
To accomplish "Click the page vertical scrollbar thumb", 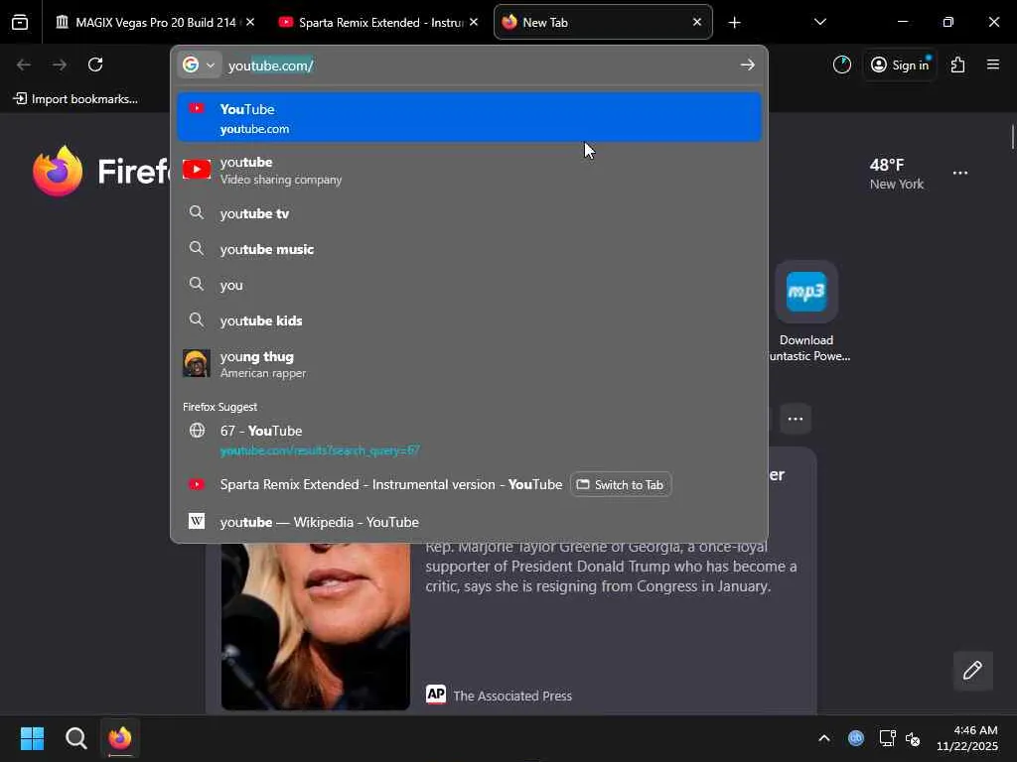I will tap(1012, 137).
